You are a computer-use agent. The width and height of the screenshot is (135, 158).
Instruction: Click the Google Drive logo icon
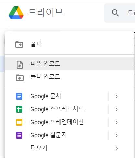click(x=16, y=13)
